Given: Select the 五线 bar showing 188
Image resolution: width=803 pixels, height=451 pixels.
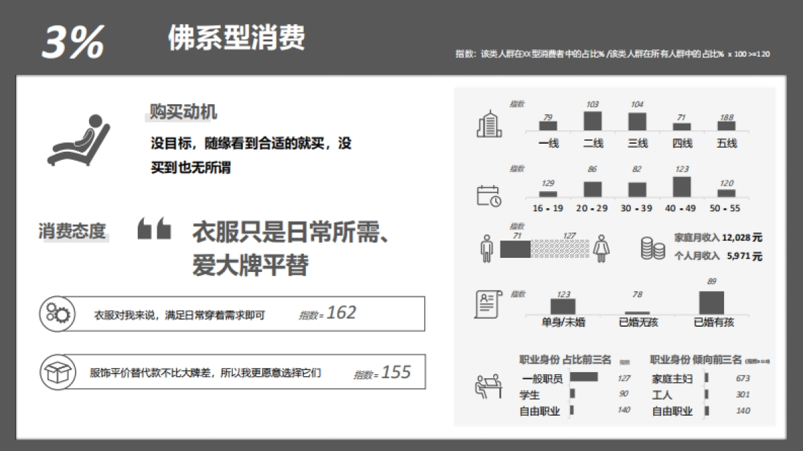Looking at the screenshot, I should (725, 125).
